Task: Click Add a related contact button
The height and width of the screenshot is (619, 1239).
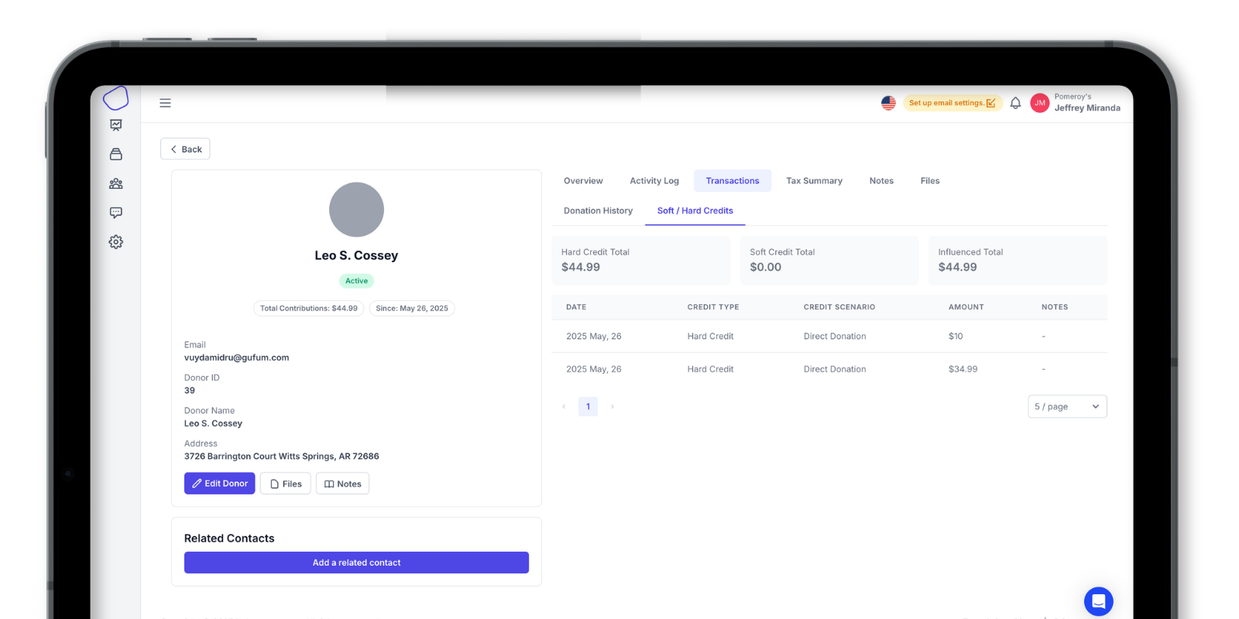Action: (356, 563)
